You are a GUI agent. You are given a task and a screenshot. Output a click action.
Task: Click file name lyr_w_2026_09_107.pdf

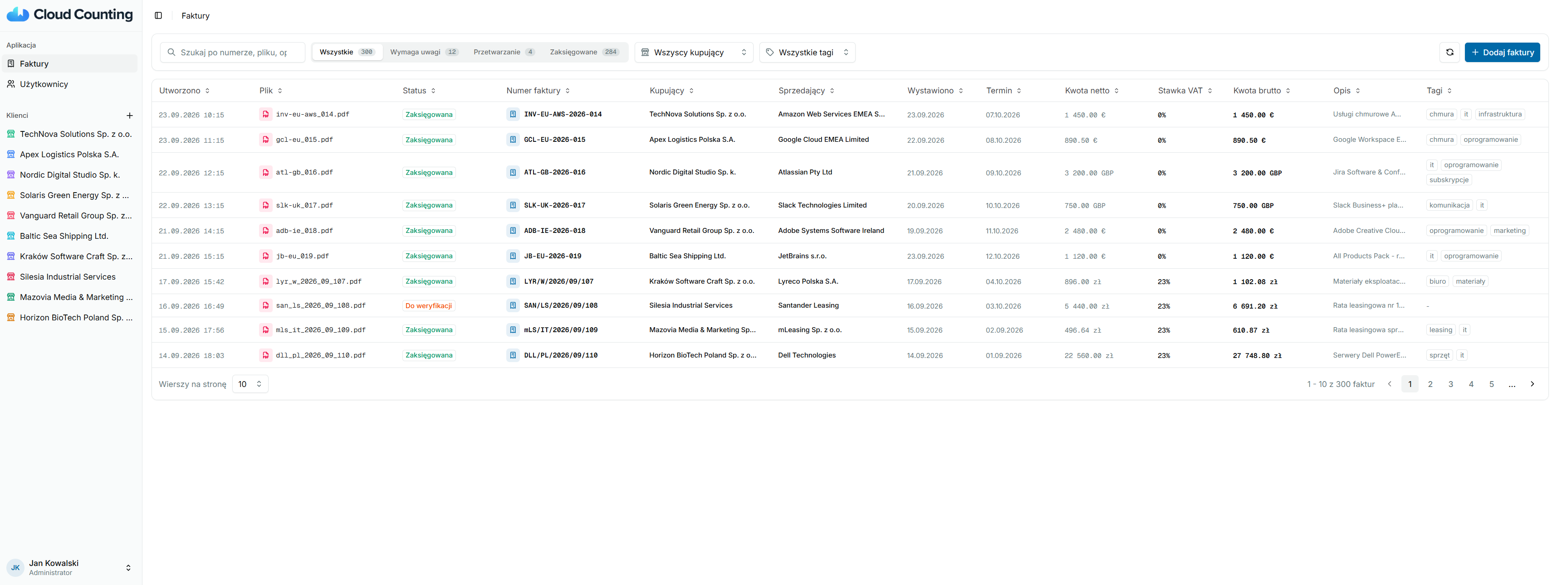(x=318, y=281)
